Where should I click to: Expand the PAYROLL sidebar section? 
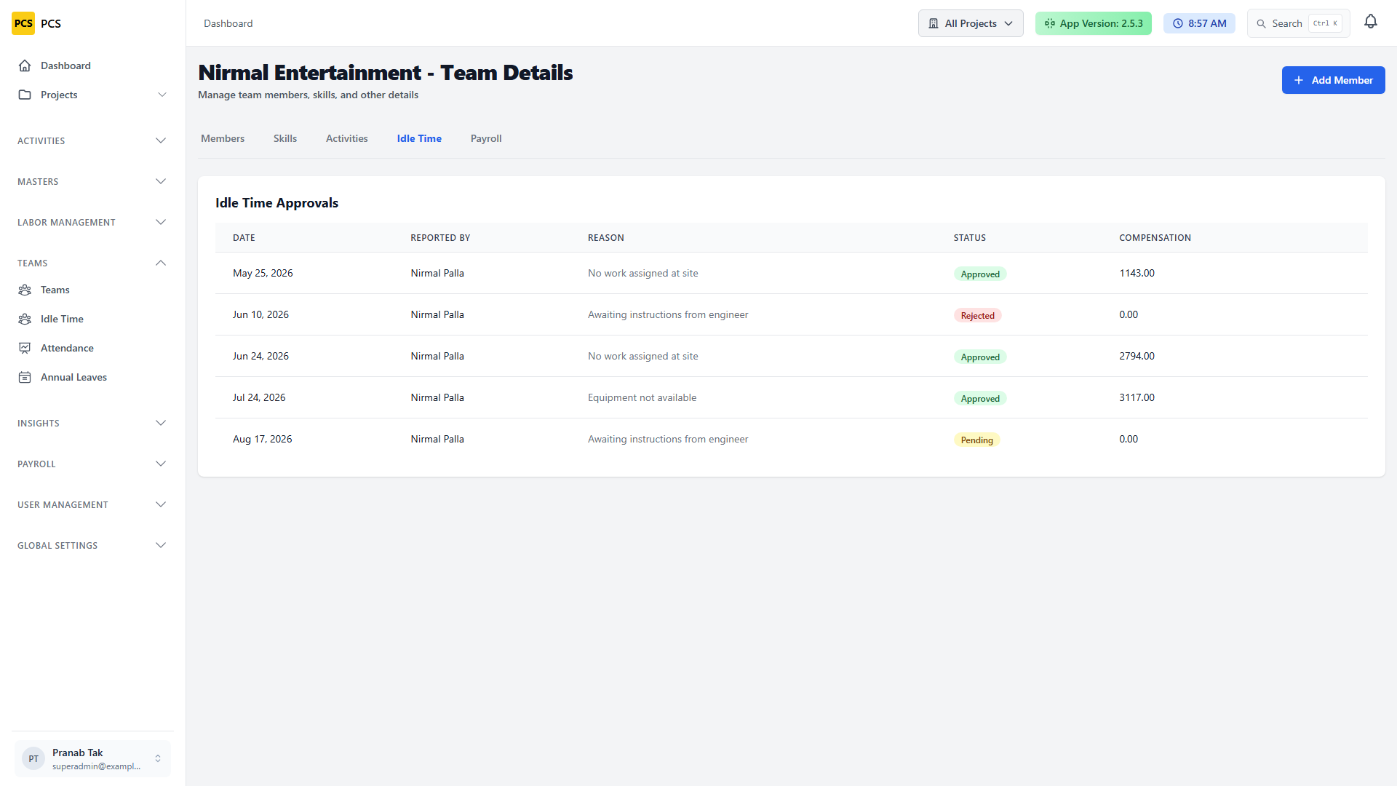tap(92, 464)
